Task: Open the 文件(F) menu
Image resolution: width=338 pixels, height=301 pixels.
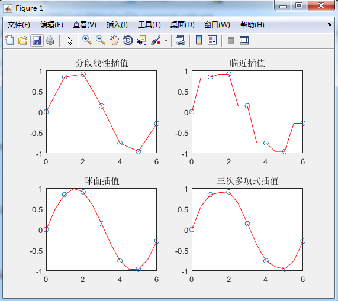Action: (x=19, y=25)
